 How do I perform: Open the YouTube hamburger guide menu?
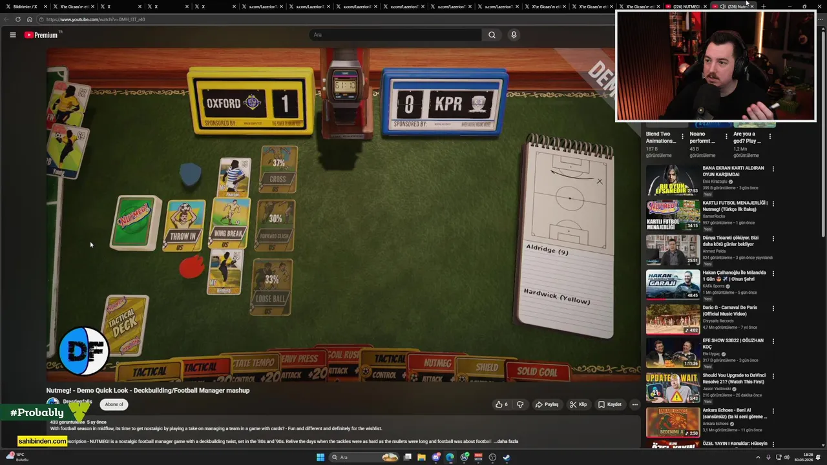(x=12, y=35)
